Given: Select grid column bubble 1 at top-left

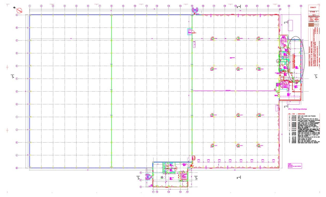Looking at the screenshot, I should pyautogui.click(x=30, y=6).
